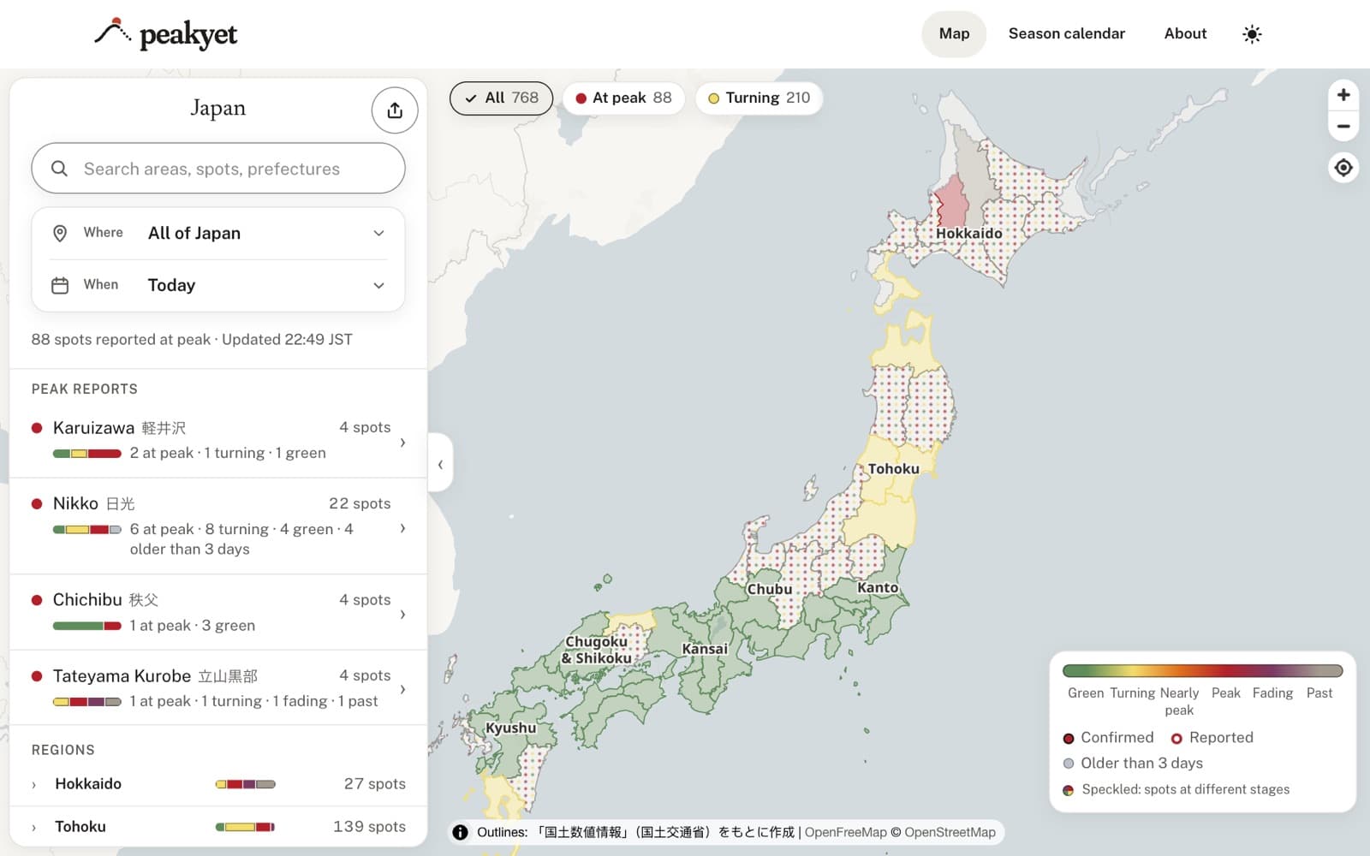Open the OpenFreeMap attribution link
Viewport: 1370px width, 856px height.
click(845, 832)
